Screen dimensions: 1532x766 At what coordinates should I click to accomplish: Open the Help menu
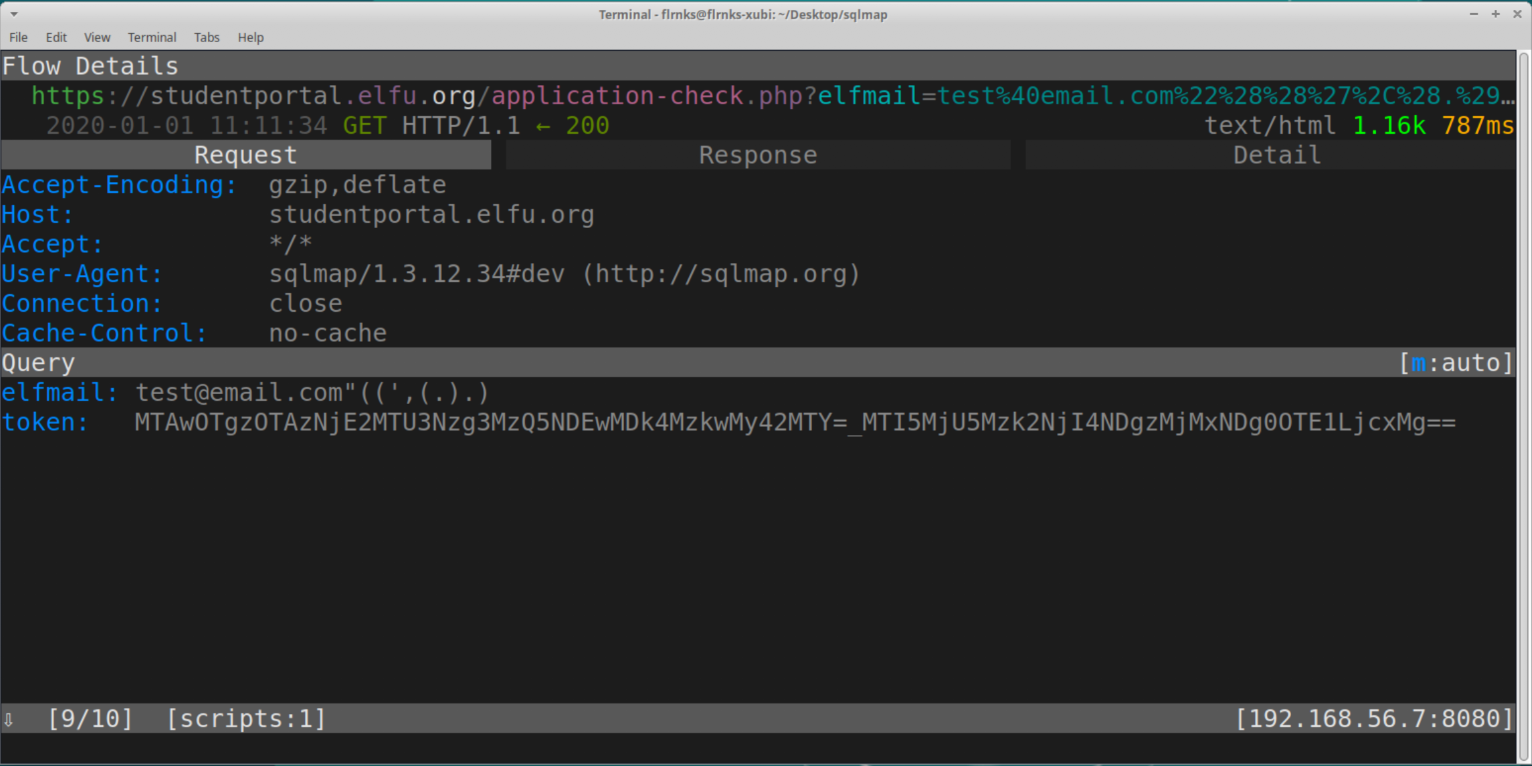coord(250,38)
